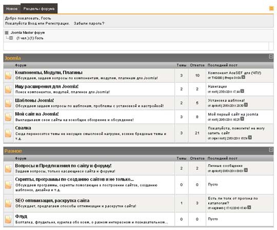
Task: Click folder icon for Ищу расширения для Joomla!
Action: 8,89
